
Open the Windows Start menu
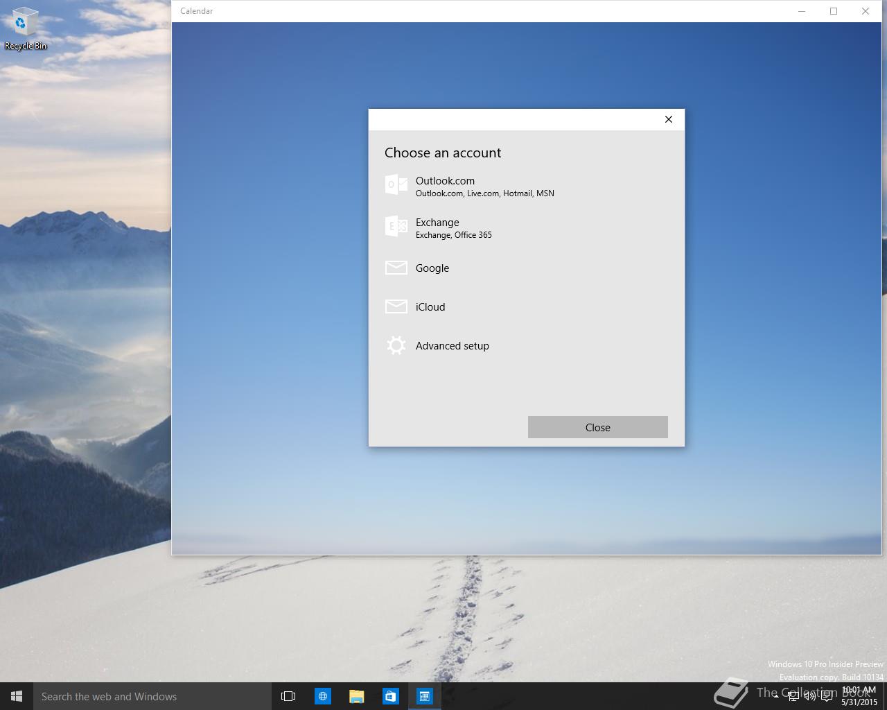click(x=17, y=696)
